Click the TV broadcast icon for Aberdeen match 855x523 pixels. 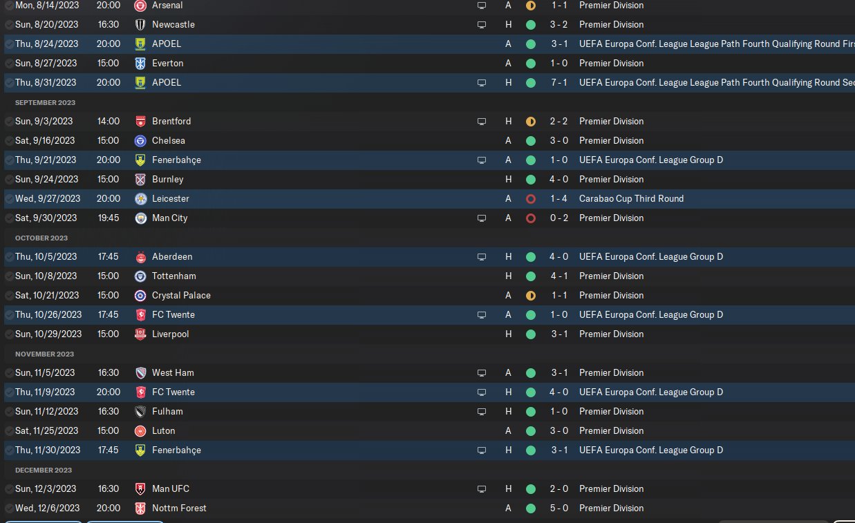[x=482, y=256]
